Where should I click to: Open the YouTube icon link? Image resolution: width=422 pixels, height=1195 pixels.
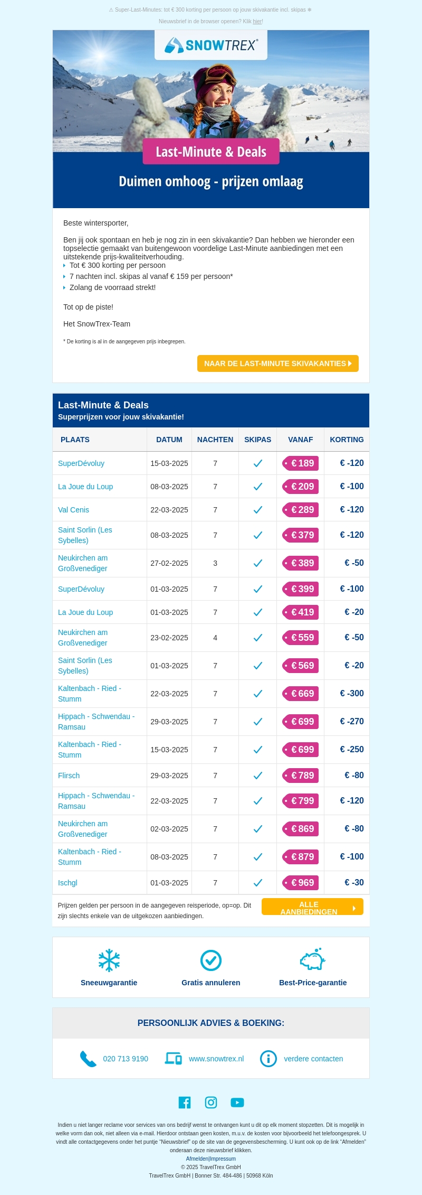(237, 1102)
